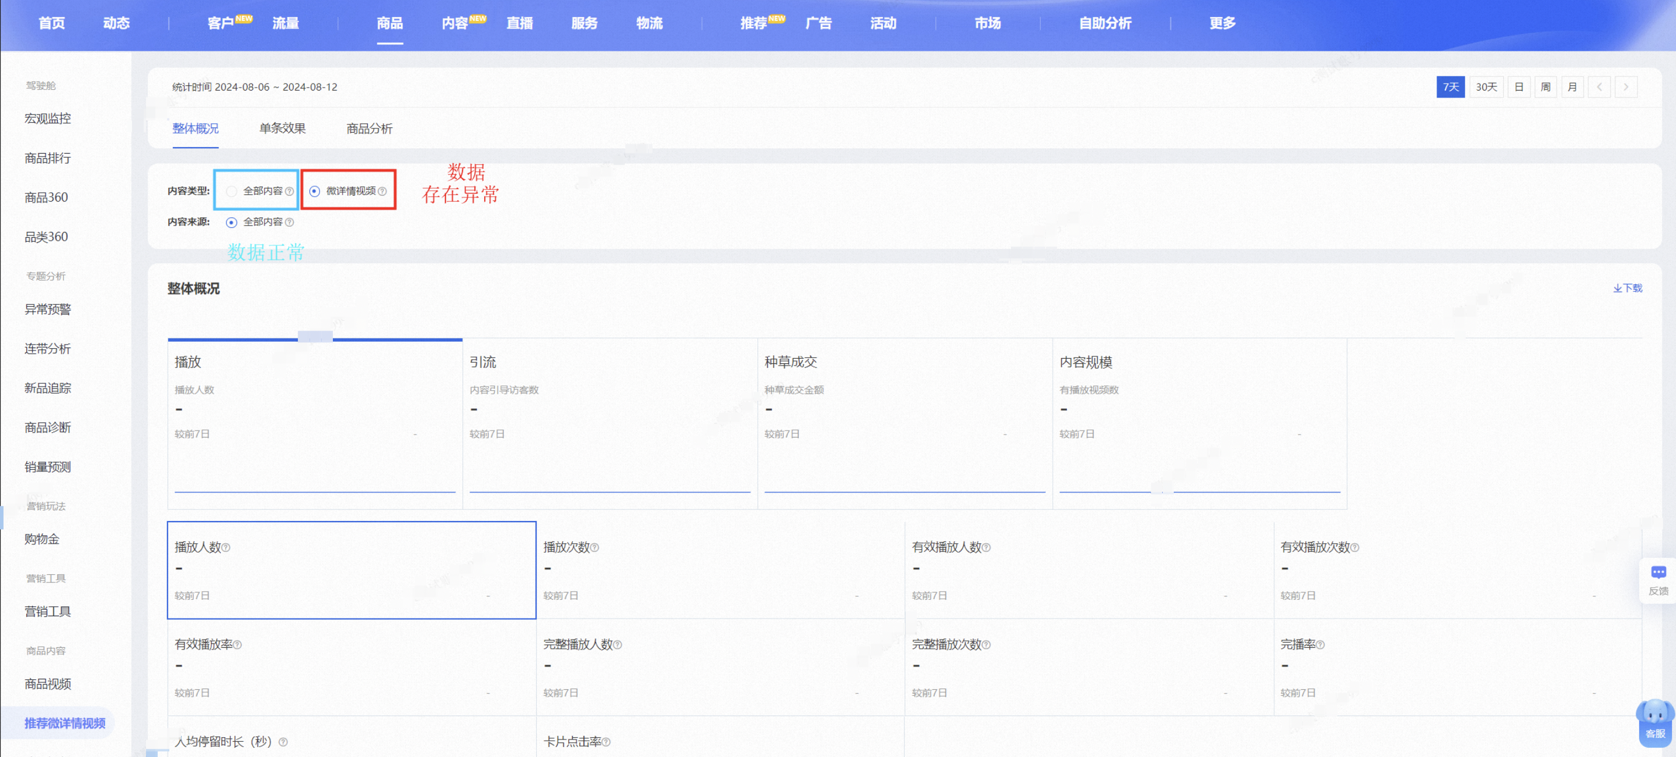Show tooltip icon for 人均停留时长
Image resolution: width=1676 pixels, height=757 pixels.
tap(283, 741)
